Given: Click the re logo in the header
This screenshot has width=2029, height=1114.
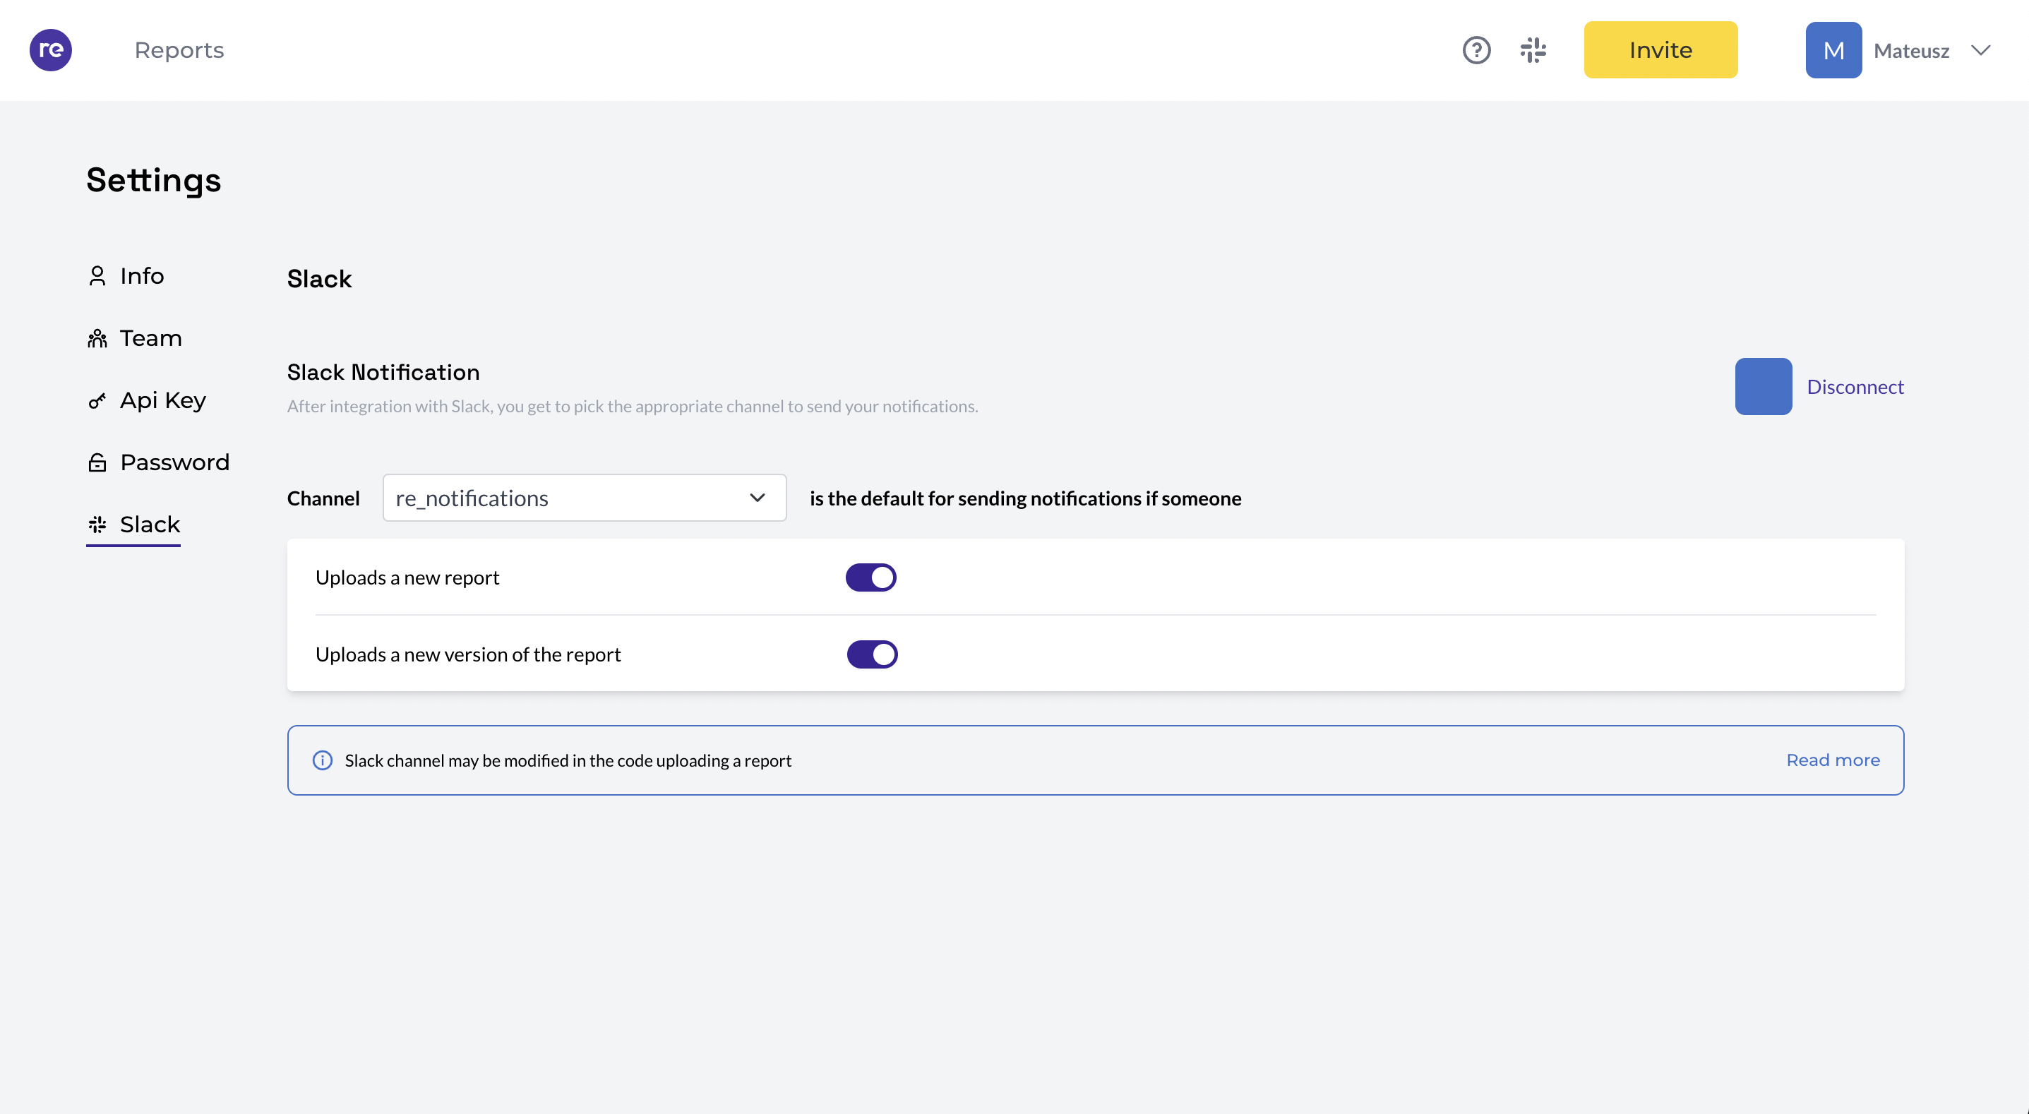Looking at the screenshot, I should coord(50,49).
